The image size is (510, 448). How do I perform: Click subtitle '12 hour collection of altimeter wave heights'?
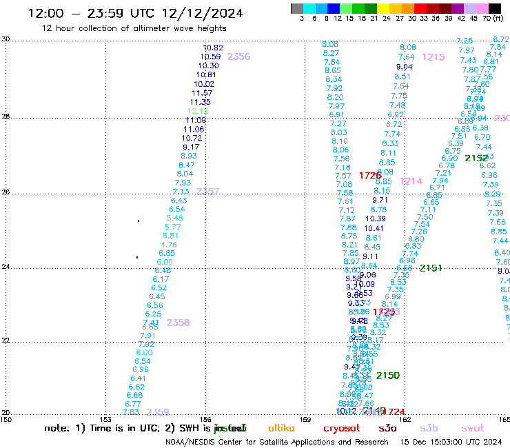click(134, 28)
